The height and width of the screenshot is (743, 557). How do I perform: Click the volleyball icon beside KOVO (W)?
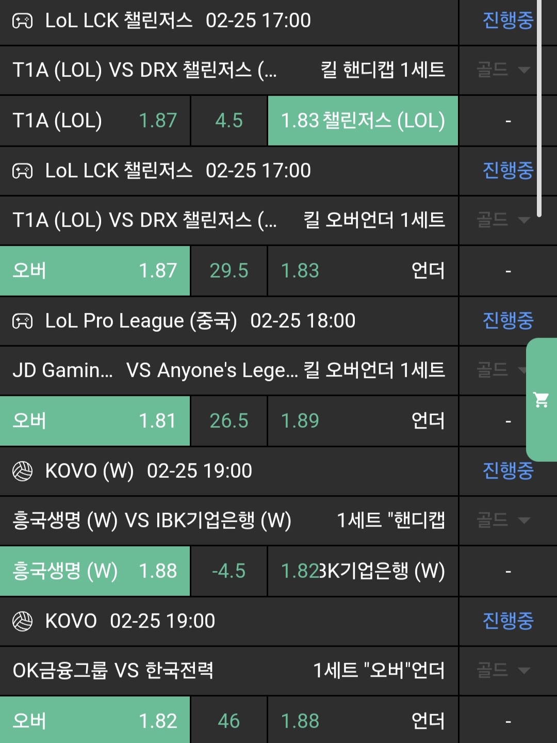pyautogui.click(x=22, y=471)
